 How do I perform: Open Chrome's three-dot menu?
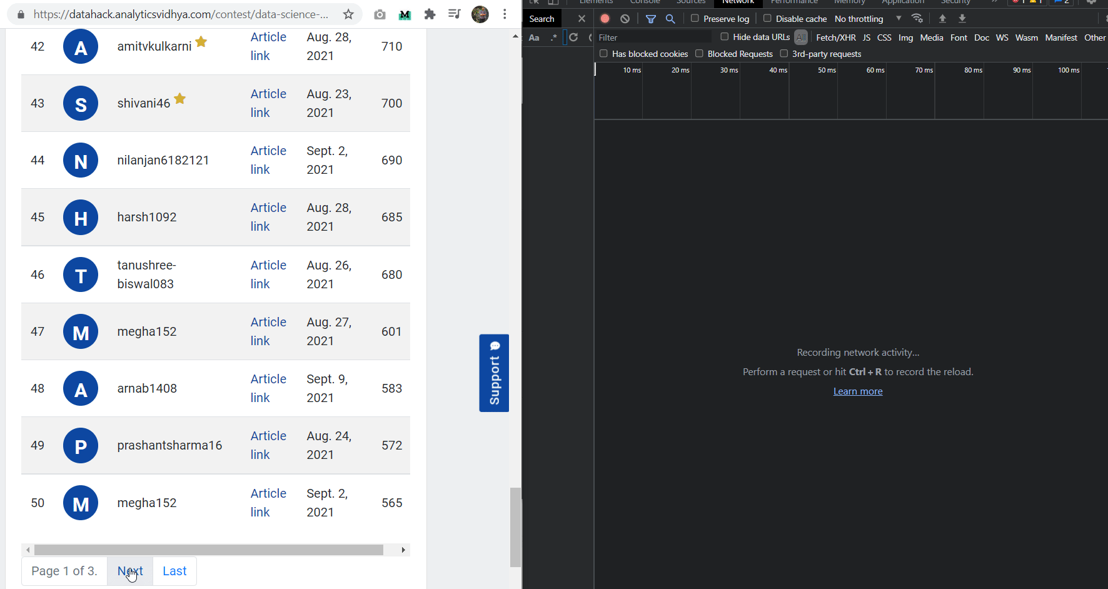pyautogui.click(x=505, y=14)
